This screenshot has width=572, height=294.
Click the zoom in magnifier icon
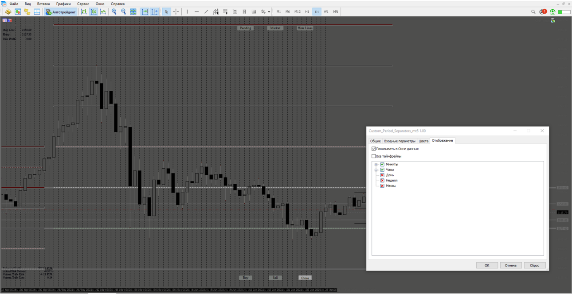114,12
